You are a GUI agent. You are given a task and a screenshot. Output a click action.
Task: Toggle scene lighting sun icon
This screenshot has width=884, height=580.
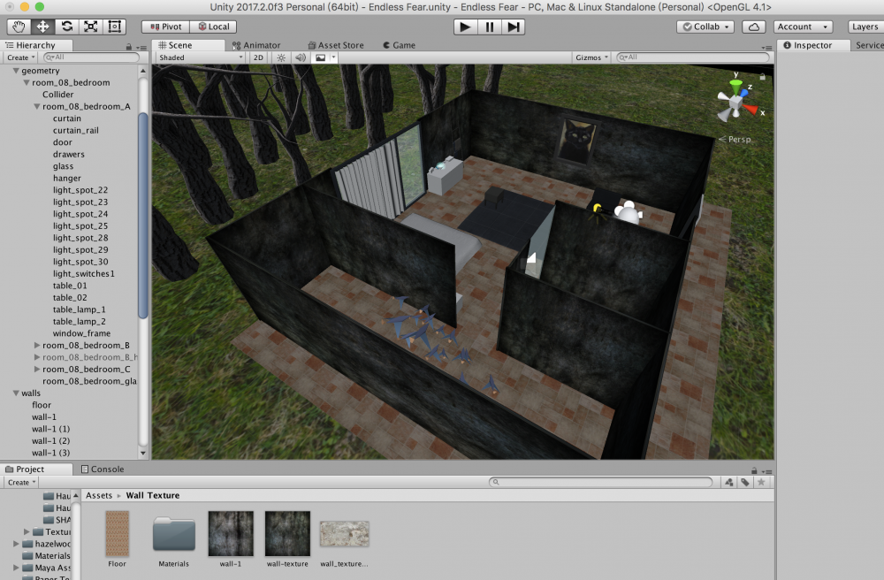tap(282, 57)
